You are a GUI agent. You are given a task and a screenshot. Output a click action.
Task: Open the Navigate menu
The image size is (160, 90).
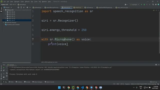[x=17, y=2]
